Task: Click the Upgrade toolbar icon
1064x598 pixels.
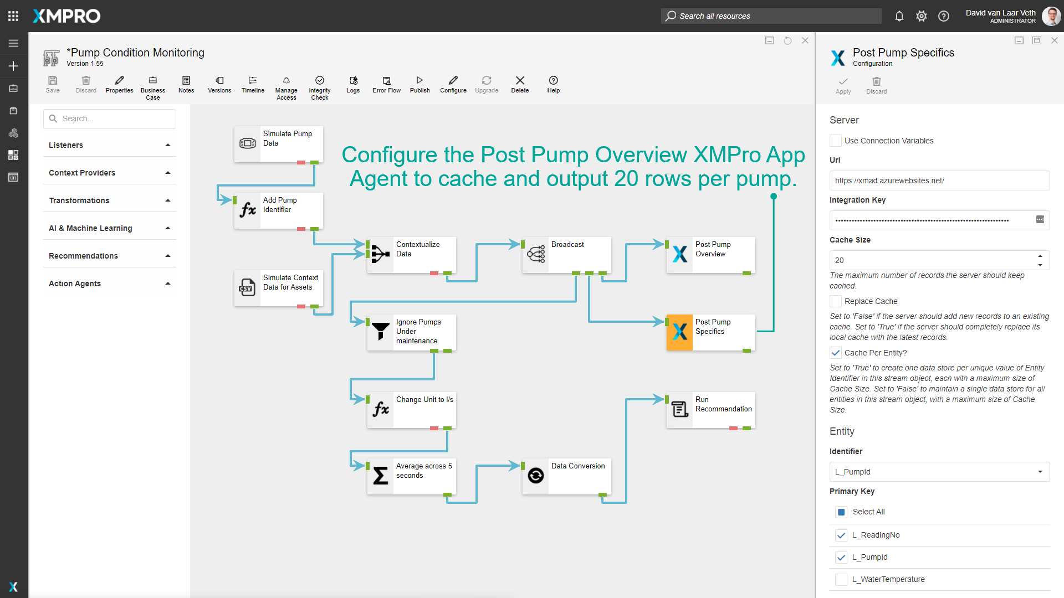Action: [487, 85]
